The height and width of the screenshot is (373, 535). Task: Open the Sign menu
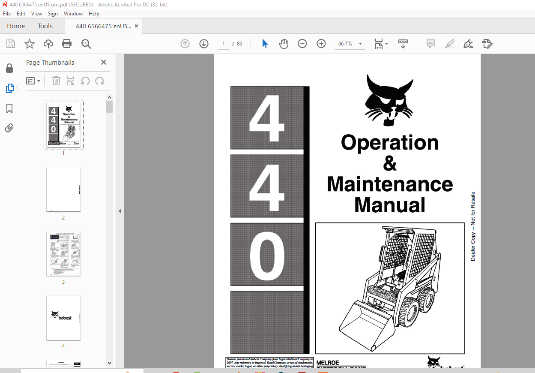click(53, 14)
